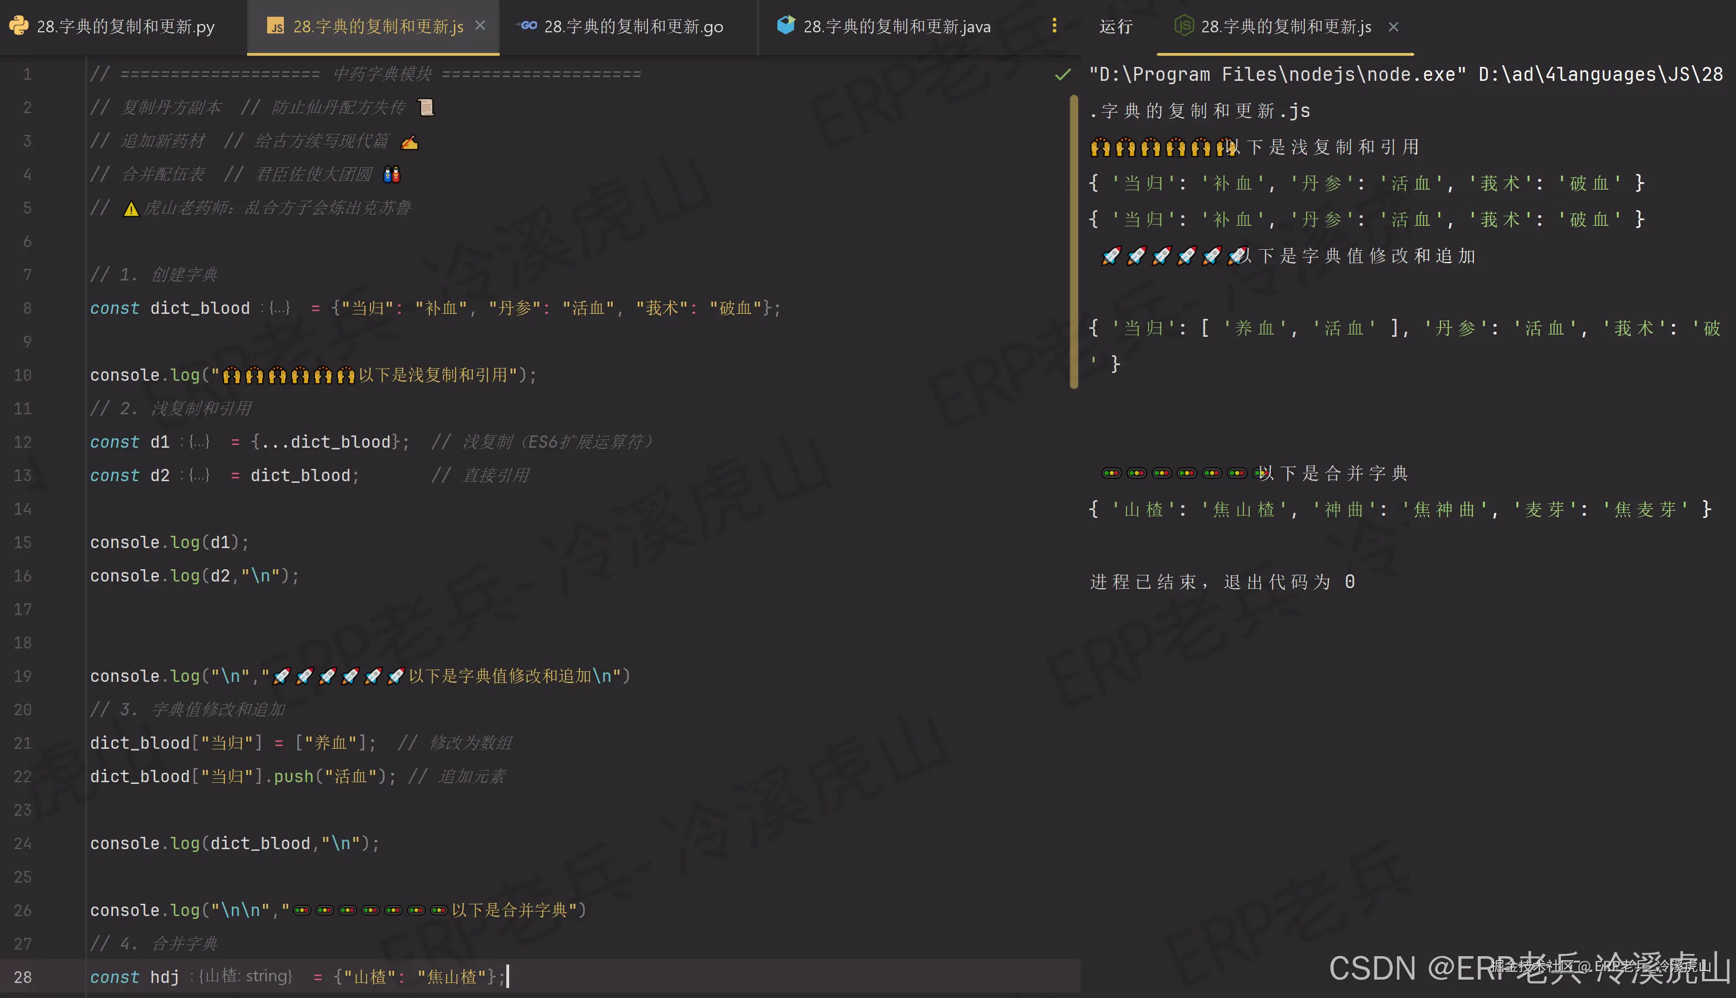Switch to the 28.字典的复制和更新.go tab

tap(623, 25)
